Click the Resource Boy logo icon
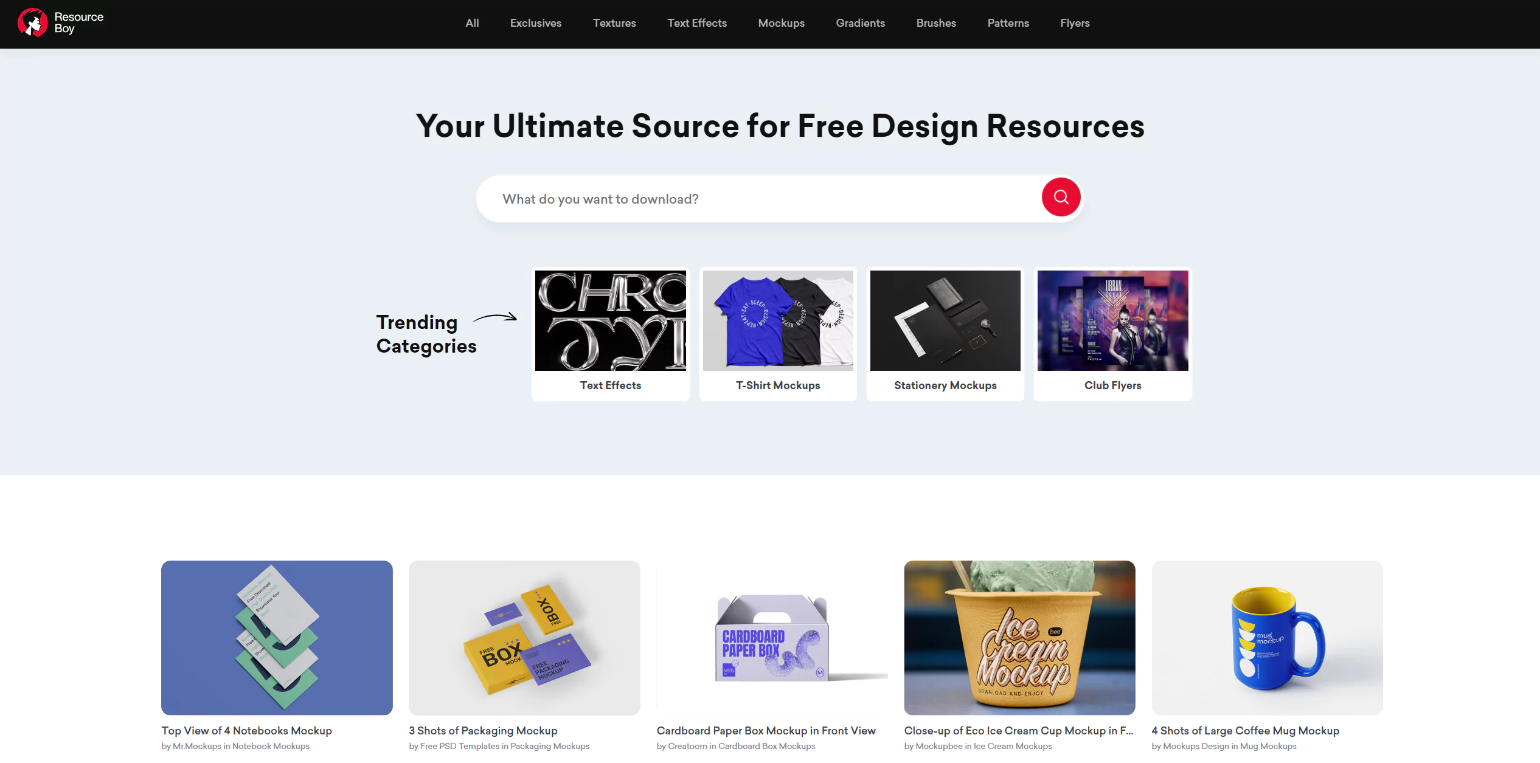Screen dimensions: 1540x763 coord(32,23)
